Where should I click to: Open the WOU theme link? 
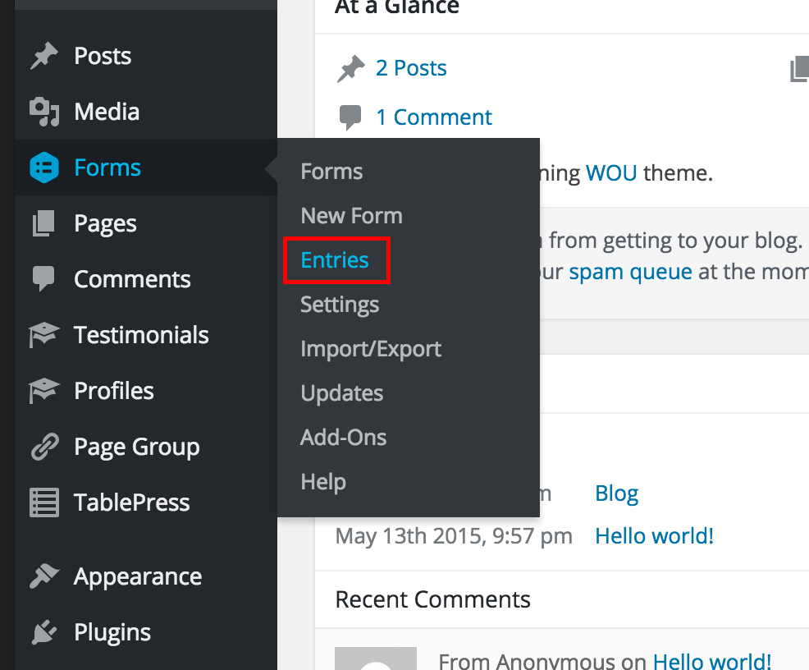tap(611, 173)
